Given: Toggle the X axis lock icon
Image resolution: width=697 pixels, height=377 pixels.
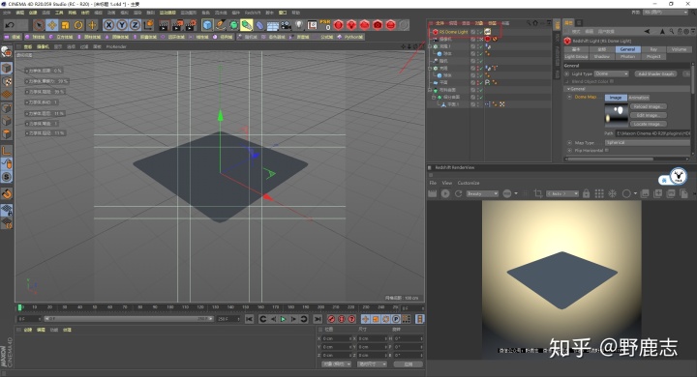Looking at the screenshot, I should pyautogui.click(x=108, y=25).
